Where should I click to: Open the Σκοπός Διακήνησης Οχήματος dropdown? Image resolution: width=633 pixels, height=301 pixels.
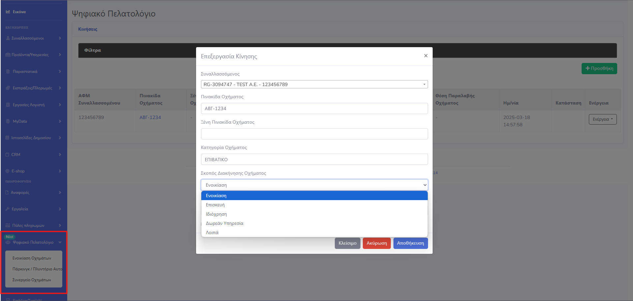[314, 185]
